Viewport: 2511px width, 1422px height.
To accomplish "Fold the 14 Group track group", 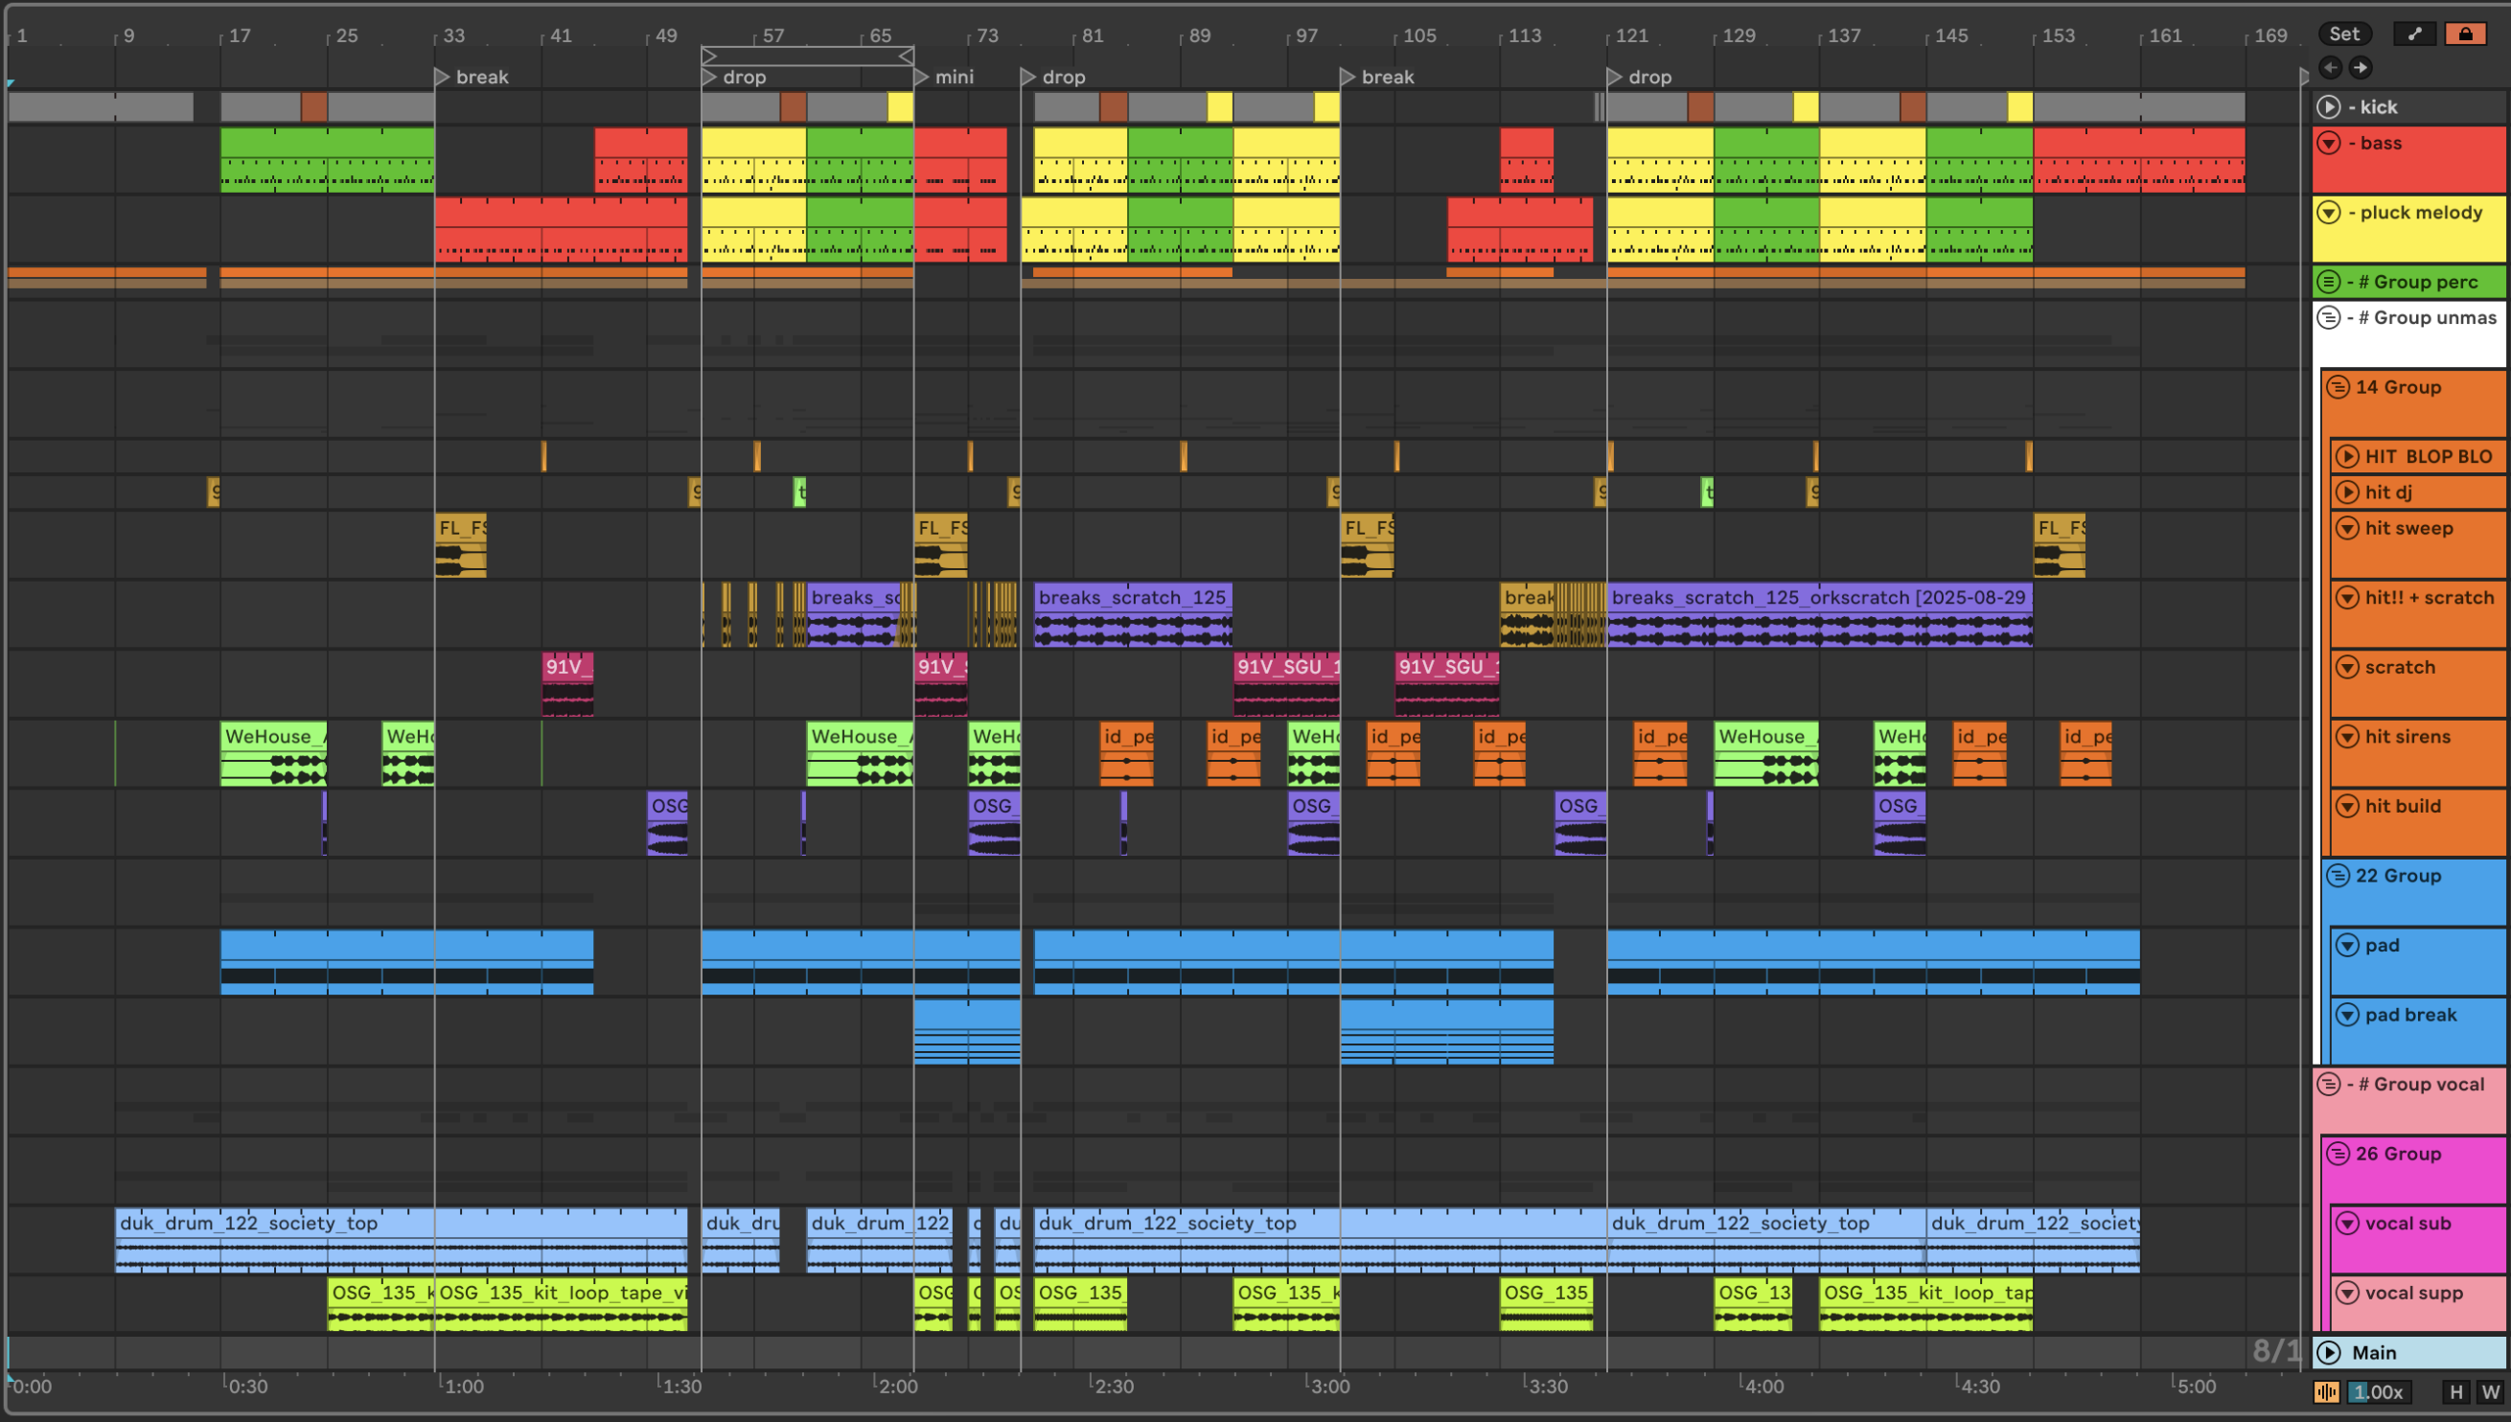I will [2338, 387].
